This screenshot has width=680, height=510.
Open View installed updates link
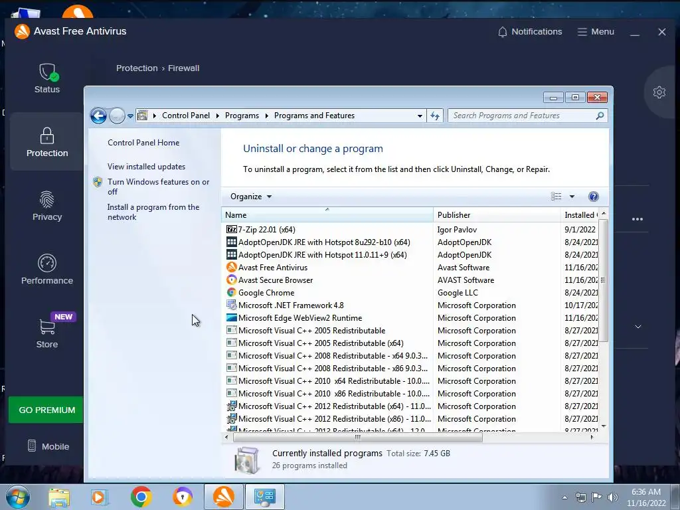pyautogui.click(x=146, y=167)
